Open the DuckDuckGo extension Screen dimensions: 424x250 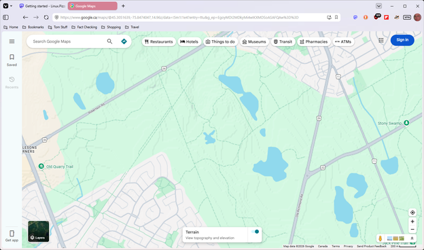coord(366,17)
